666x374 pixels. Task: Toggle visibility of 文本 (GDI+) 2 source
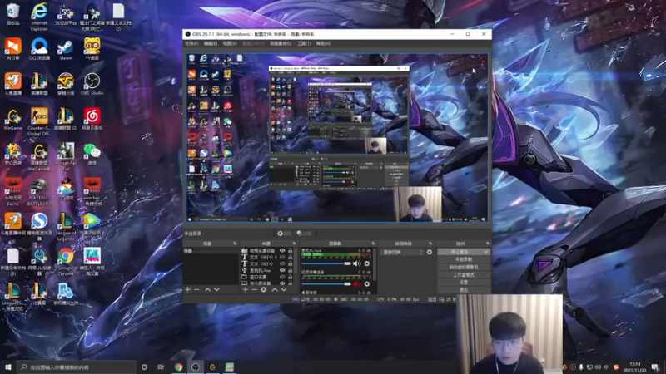click(282, 257)
